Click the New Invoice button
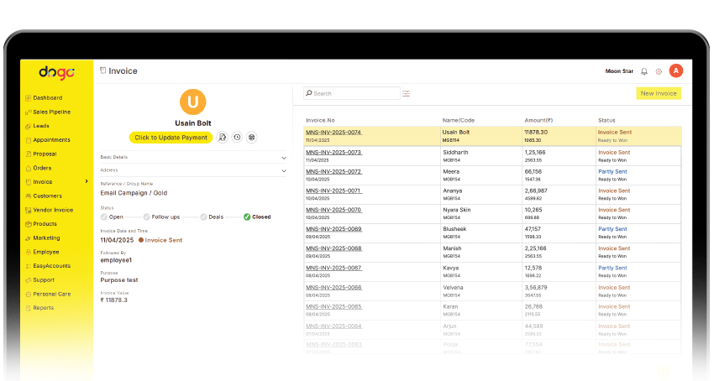Screen dimensions: 714x381 [659, 93]
